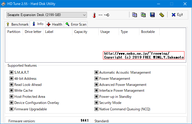Toggle the Write Cache checkbox
Viewport: 192px width, 124px height.
[x=12, y=91]
